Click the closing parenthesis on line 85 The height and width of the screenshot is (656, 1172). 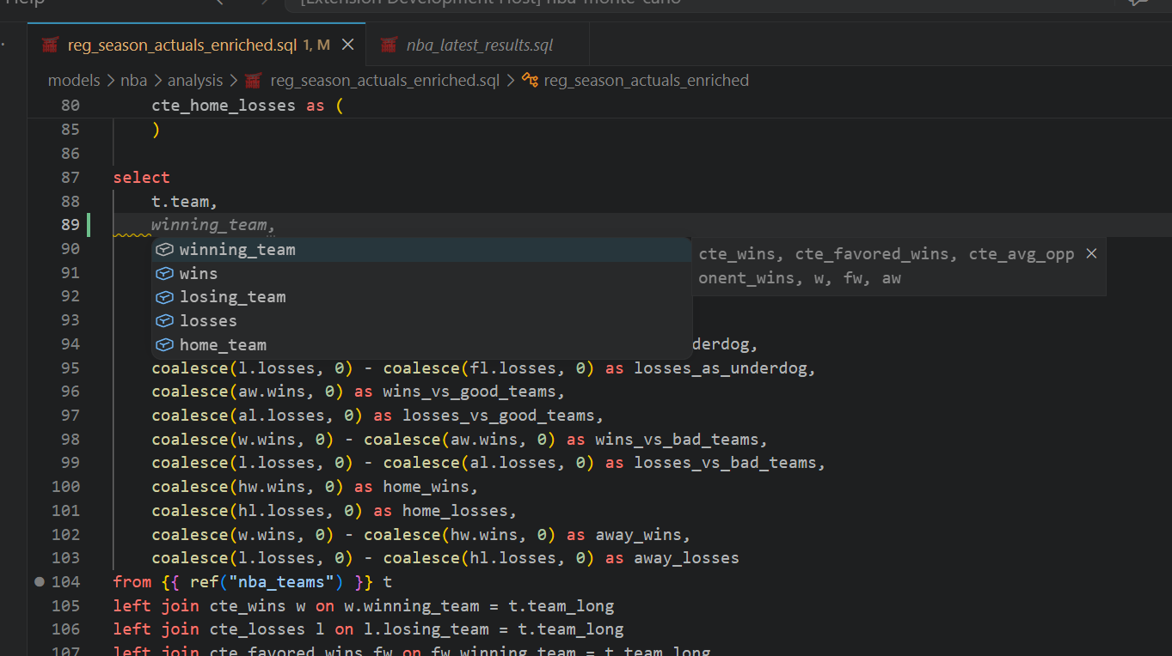156,130
